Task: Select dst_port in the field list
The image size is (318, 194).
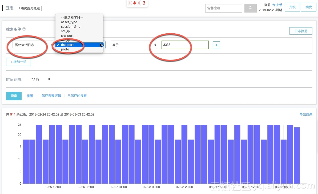Action: [79, 45]
